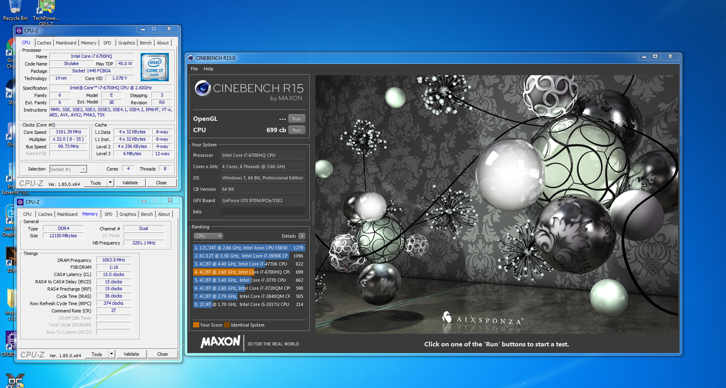Minimize the Cinebench window
726x388 pixels.
point(644,57)
